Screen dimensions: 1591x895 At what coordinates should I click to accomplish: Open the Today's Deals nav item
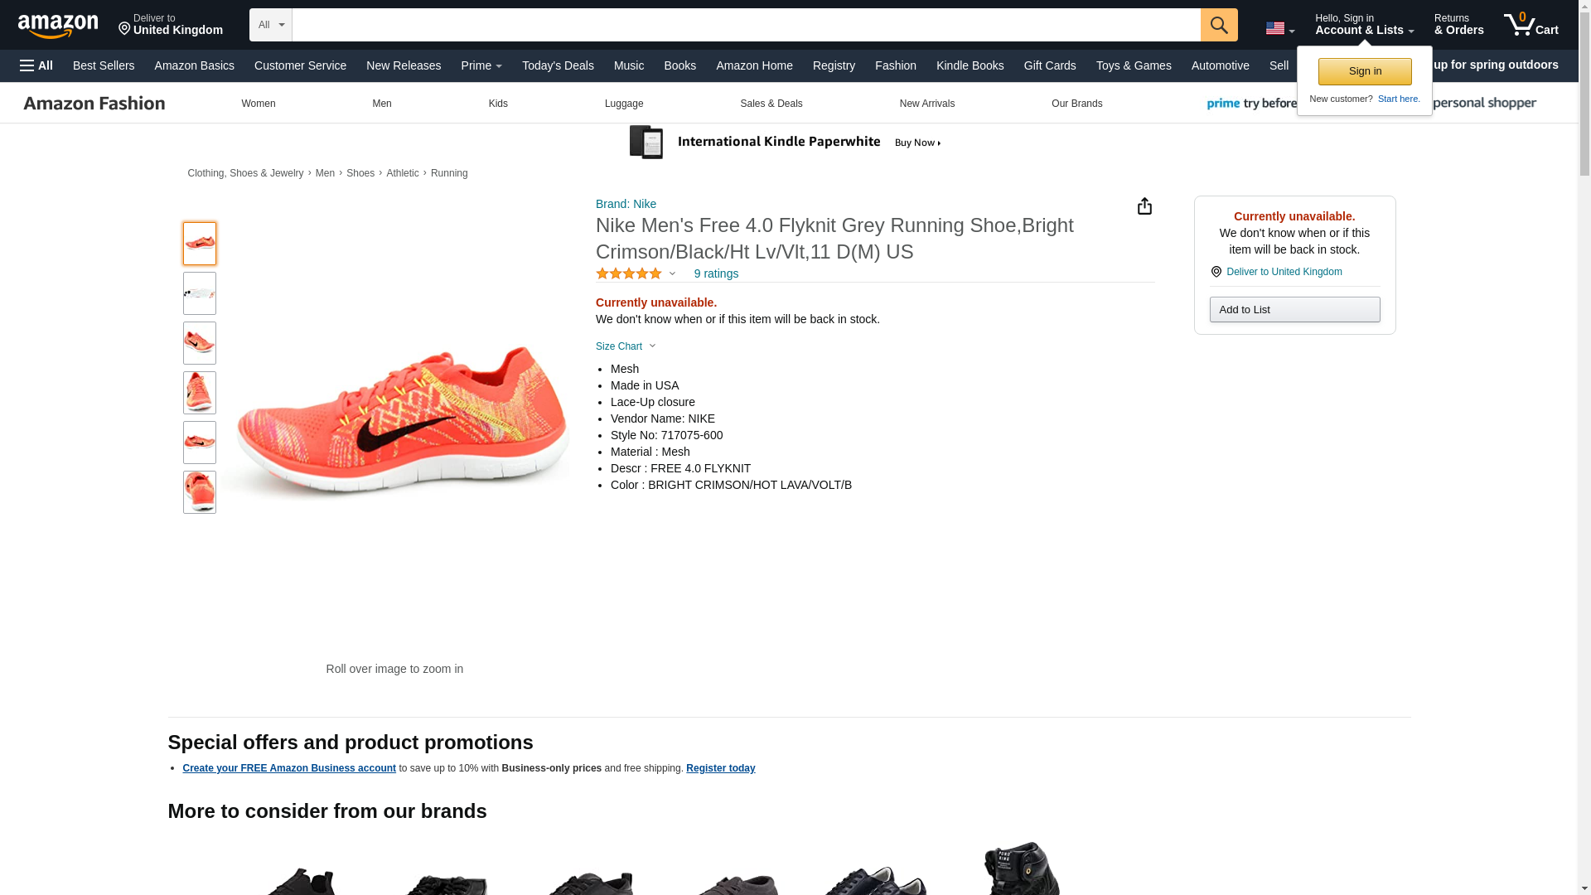pos(558,65)
